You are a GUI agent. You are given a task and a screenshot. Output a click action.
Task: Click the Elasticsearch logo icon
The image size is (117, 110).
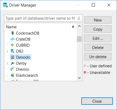pos(13,75)
